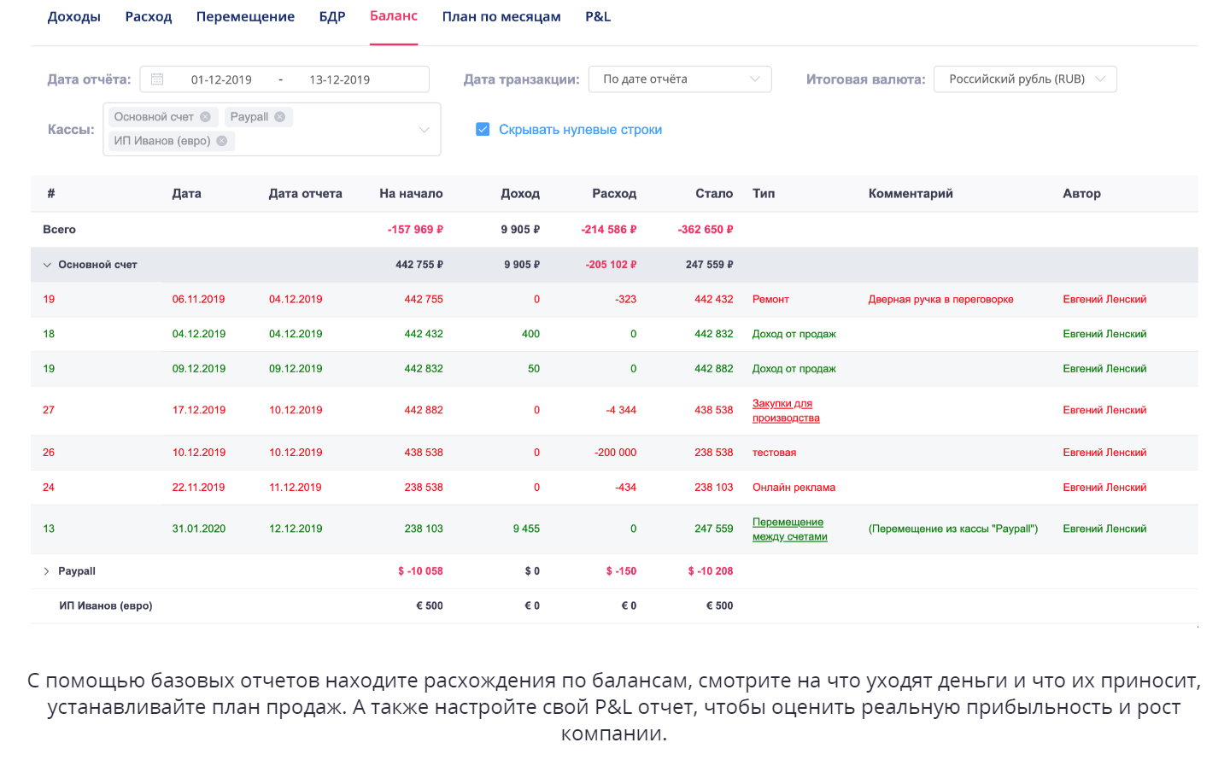The image size is (1230, 766).
Task: Open the Дата транзакции dropdown
Action: coord(680,79)
